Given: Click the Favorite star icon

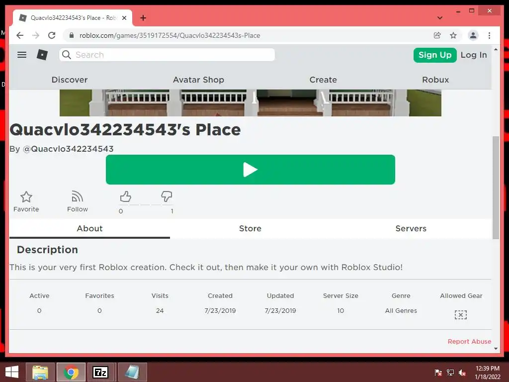Looking at the screenshot, I should [x=26, y=197].
